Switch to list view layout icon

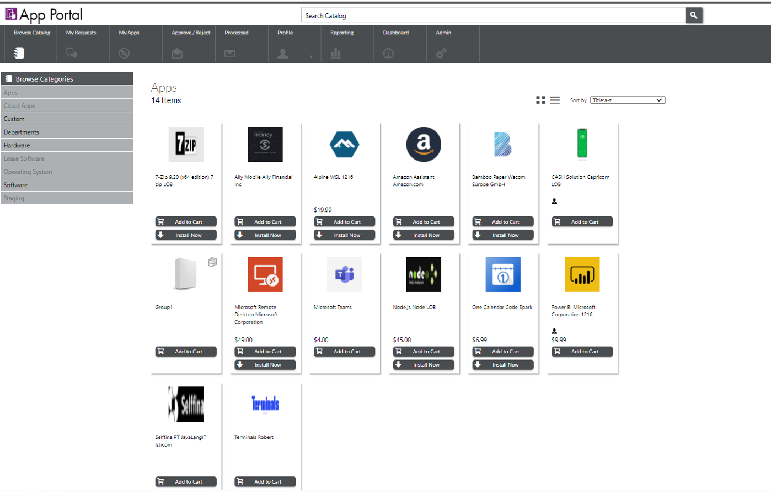tap(555, 100)
